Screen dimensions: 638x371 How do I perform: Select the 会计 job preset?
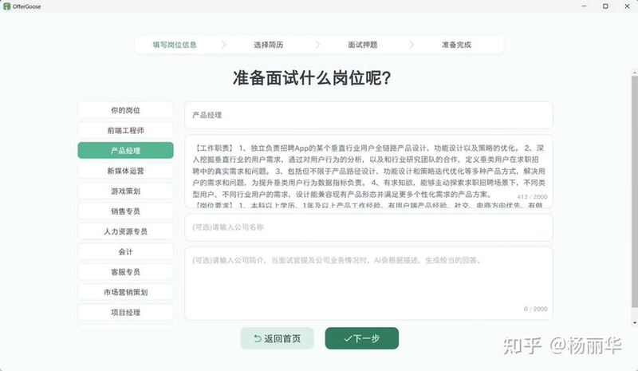[x=126, y=251]
